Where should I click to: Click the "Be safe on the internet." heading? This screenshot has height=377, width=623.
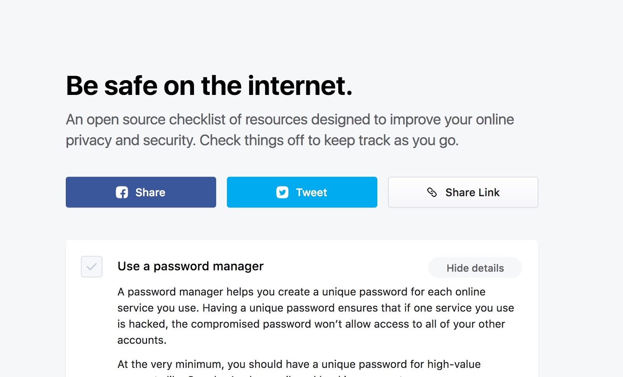point(209,86)
